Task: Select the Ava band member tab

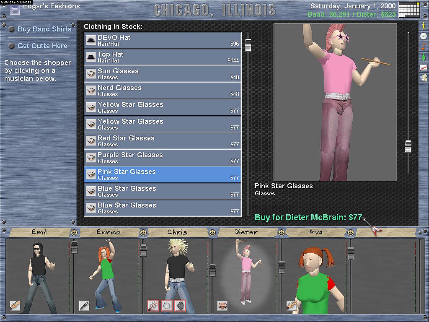Action: point(316,231)
